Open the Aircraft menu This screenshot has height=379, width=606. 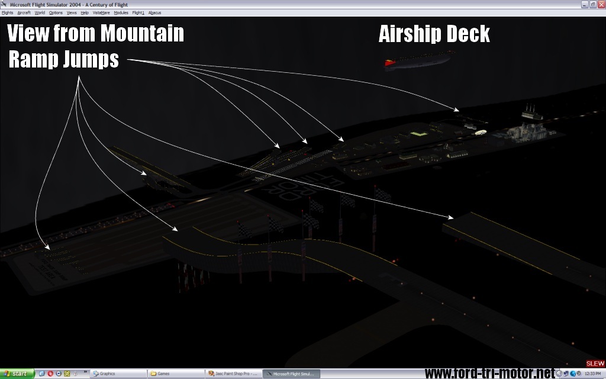click(24, 13)
